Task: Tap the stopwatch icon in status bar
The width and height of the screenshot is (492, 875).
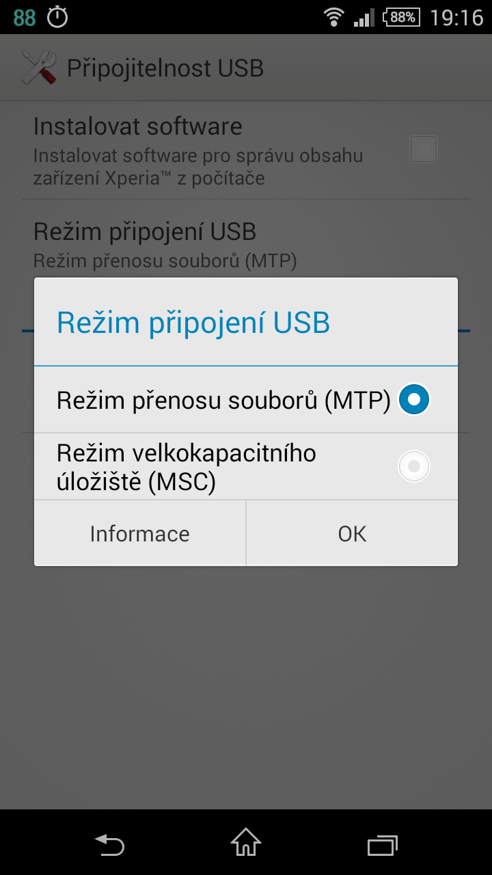Action: click(x=57, y=17)
